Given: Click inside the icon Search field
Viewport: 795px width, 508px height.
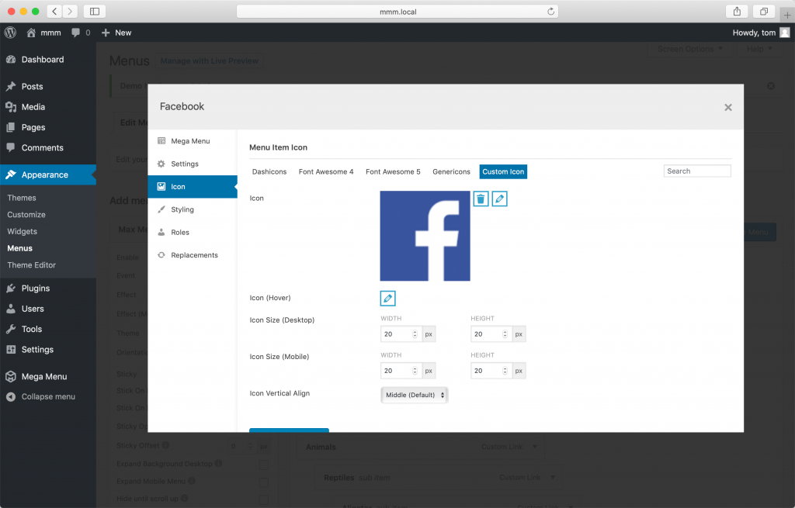Looking at the screenshot, I should point(696,170).
